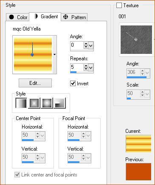Click the gray texture preview thumbnail
Screen dimensions: 155x185
coord(136,39)
